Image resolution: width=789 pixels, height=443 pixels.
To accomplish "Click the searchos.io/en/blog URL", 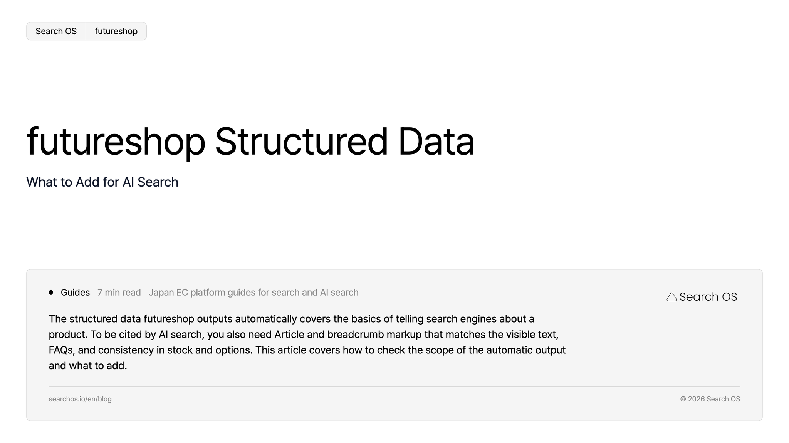I will point(80,399).
